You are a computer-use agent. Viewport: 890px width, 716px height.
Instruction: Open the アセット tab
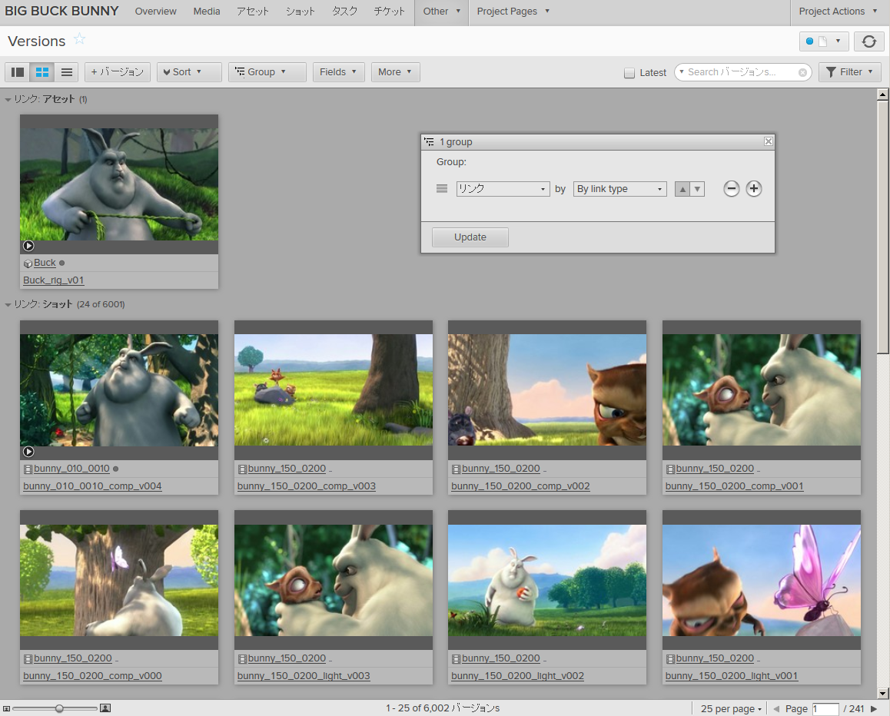tap(253, 12)
